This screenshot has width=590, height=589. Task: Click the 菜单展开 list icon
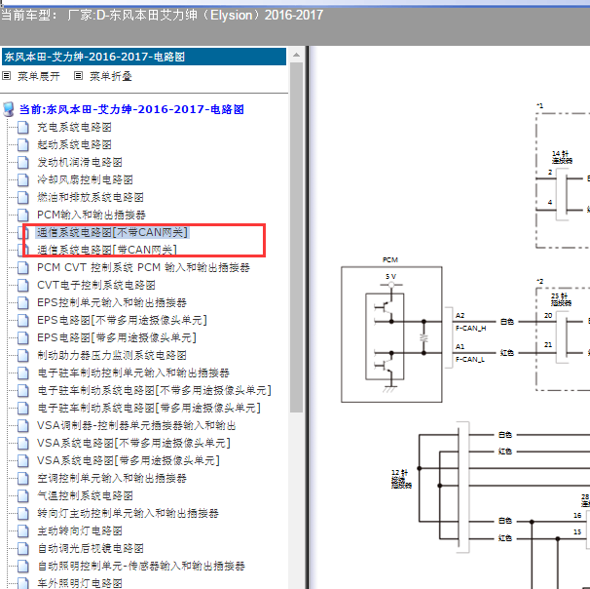click(x=7, y=76)
